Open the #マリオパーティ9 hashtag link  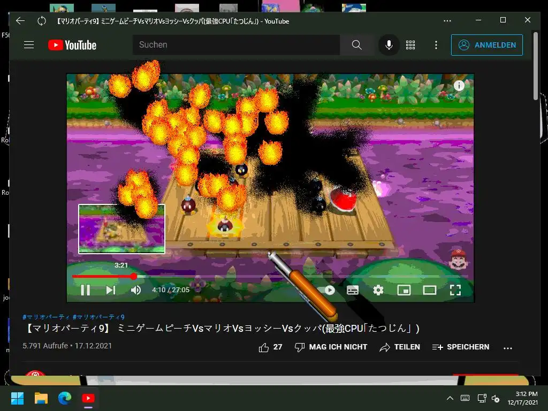[98, 317]
